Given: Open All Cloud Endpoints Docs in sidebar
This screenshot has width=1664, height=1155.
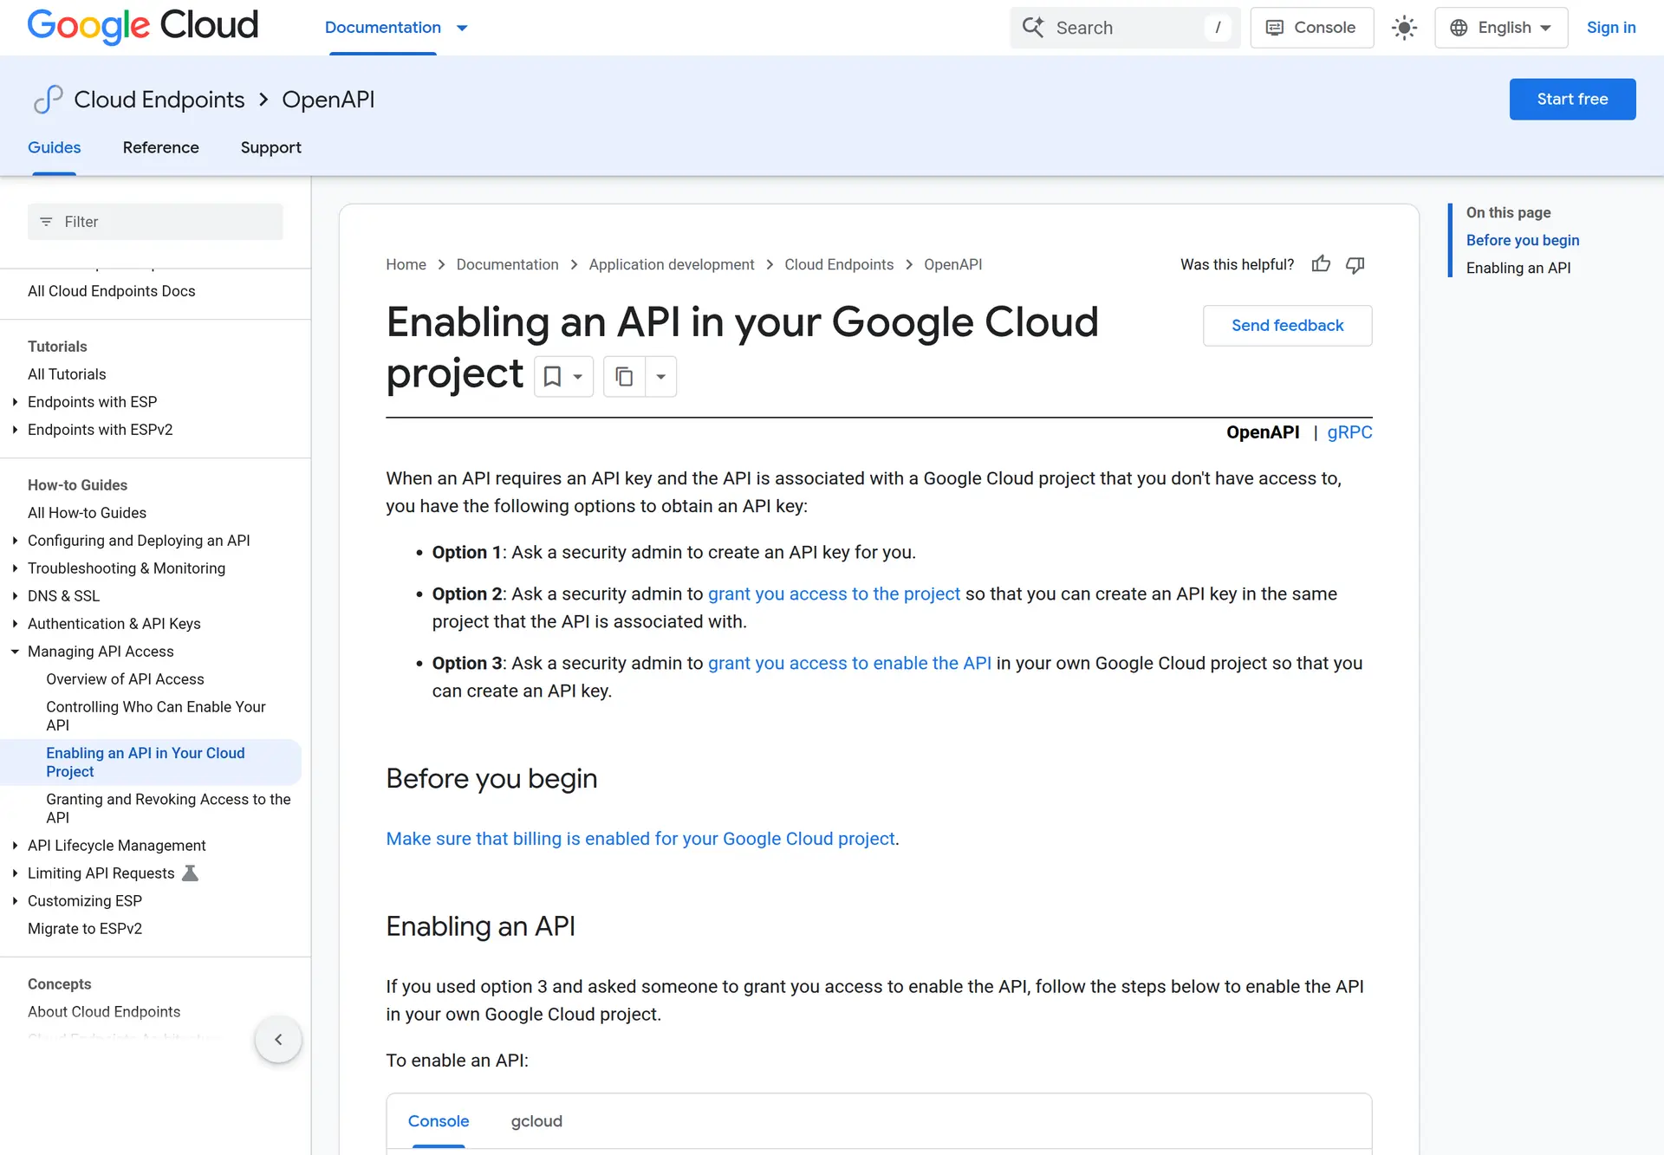Looking at the screenshot, I should [x=112, y=291].
